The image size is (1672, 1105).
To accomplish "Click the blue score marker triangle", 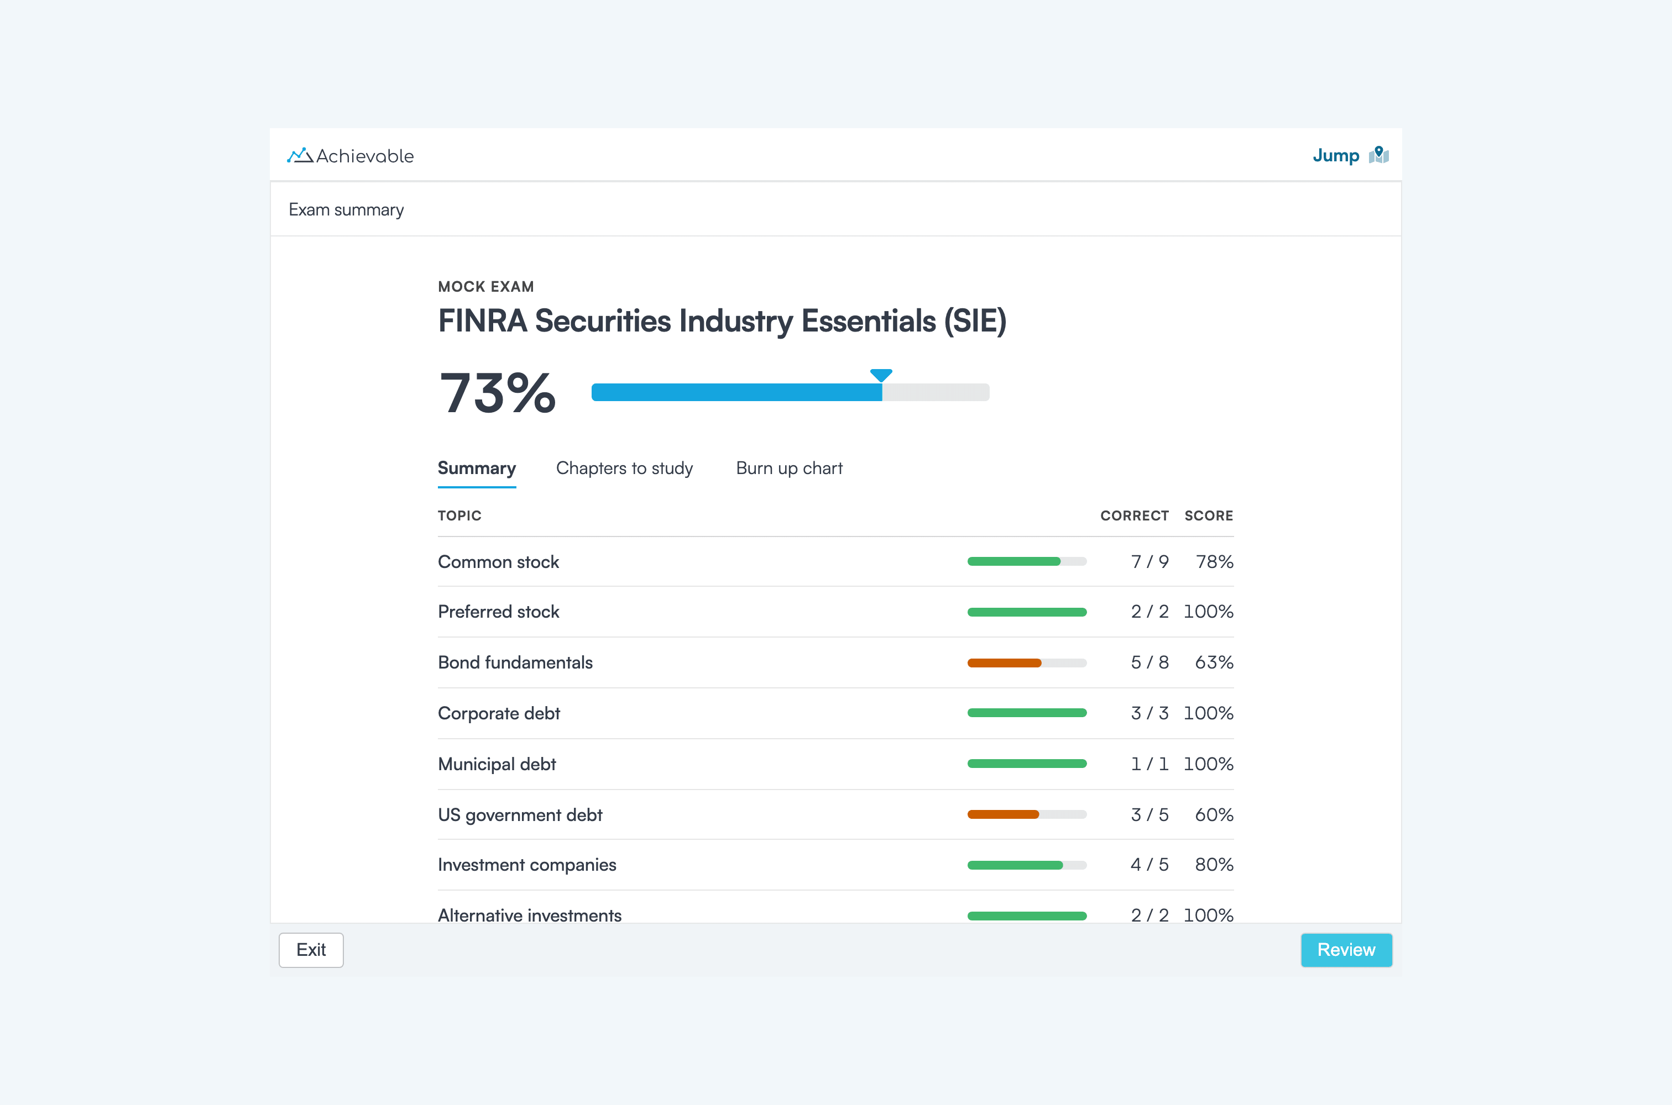I will [x=881, y=375].
